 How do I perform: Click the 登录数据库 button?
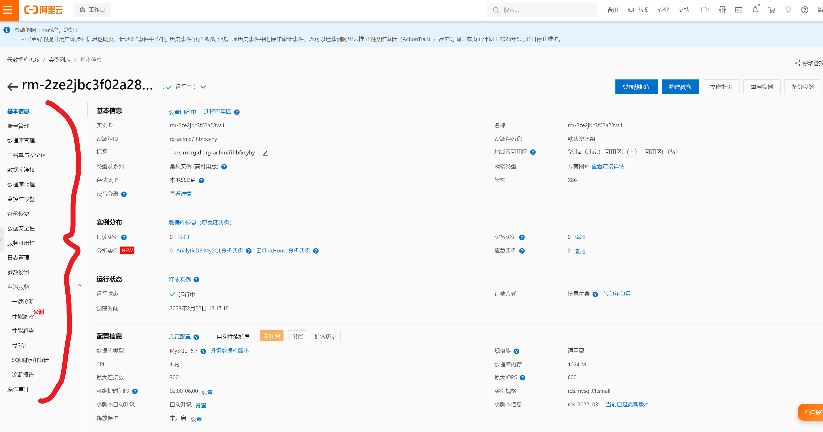click(x=636, y=87)
